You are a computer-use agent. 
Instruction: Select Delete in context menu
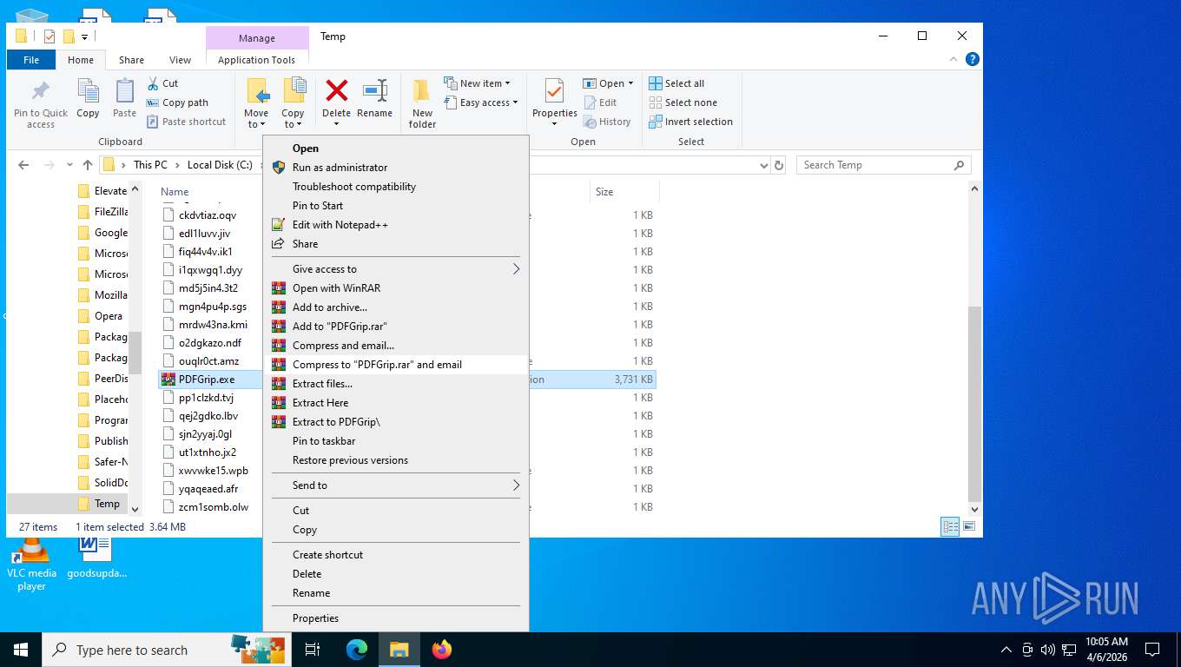(x=396, y=574)
